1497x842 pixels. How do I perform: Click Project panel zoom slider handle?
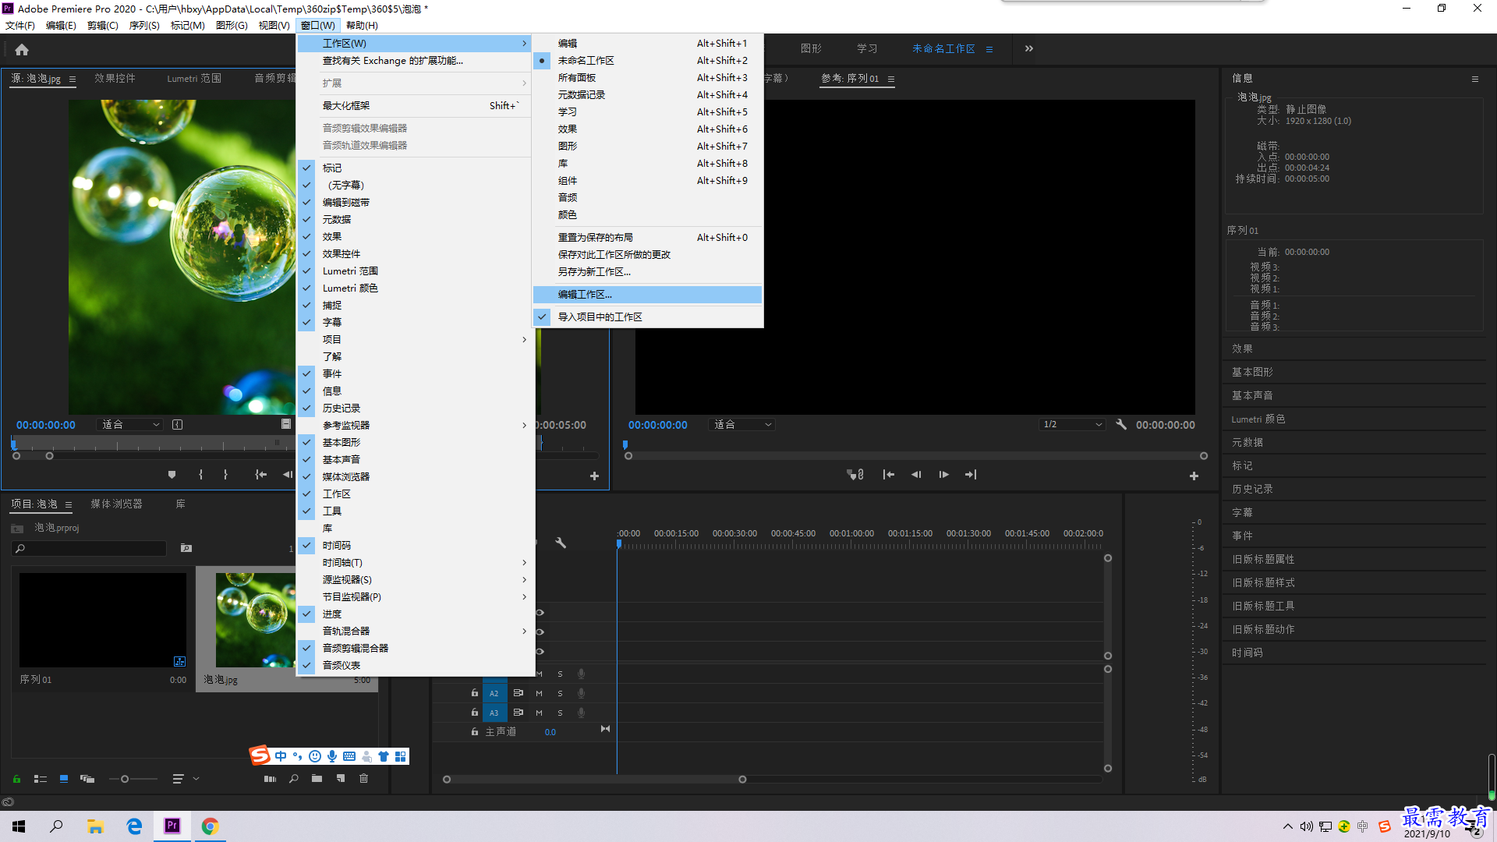pos(125,779)
